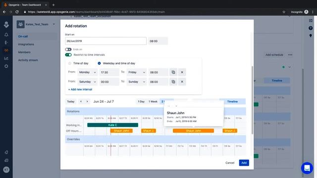Select Timeline tab on the background page

277,81
